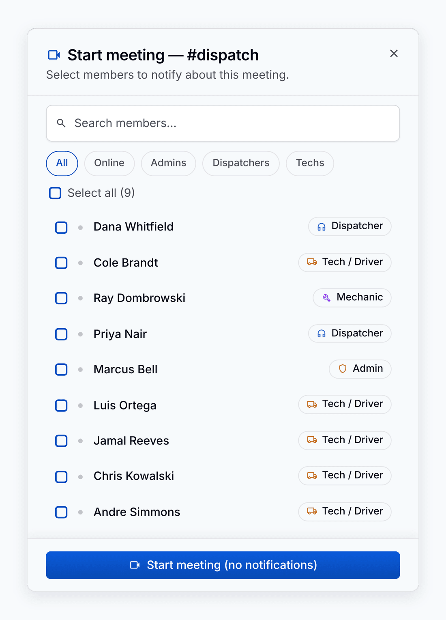Click the Admin role label on Marcus Bell's row

point(368,368)
